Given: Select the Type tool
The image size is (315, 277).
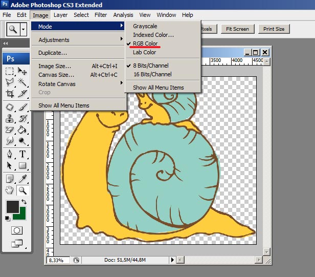Looking at the screenshot, I should (22, 154).
